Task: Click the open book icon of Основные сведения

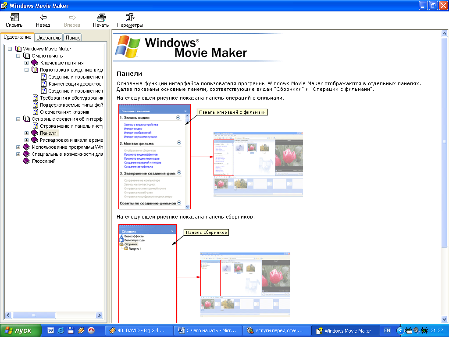Action: (x=26, y=118)
